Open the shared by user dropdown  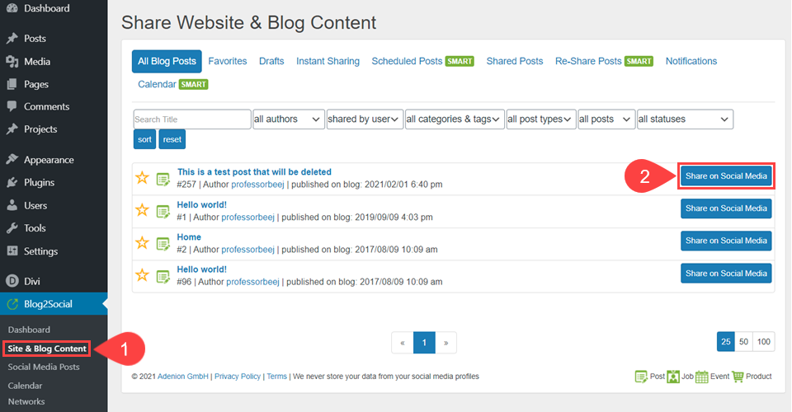point(365,119)
